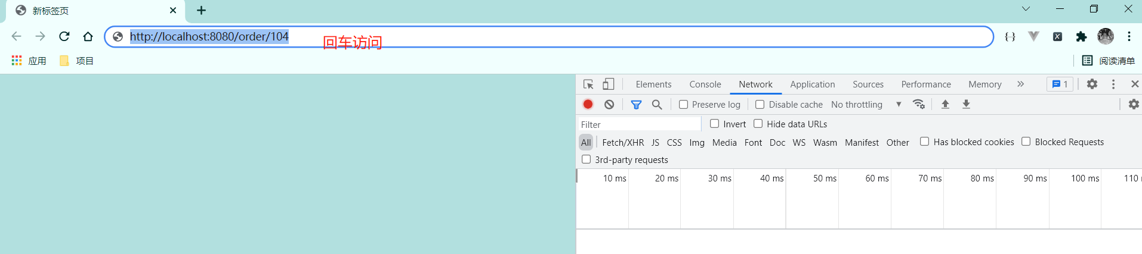Image resolution: width=1142 pixels, height=254 pixels.
Task: Toggle the network filter funnel icon
Action: click(636, 105)
